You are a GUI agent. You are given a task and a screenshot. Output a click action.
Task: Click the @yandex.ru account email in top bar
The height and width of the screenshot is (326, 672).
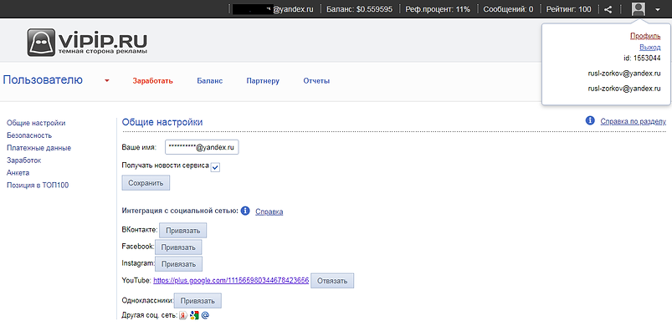(x=274, y=9)
